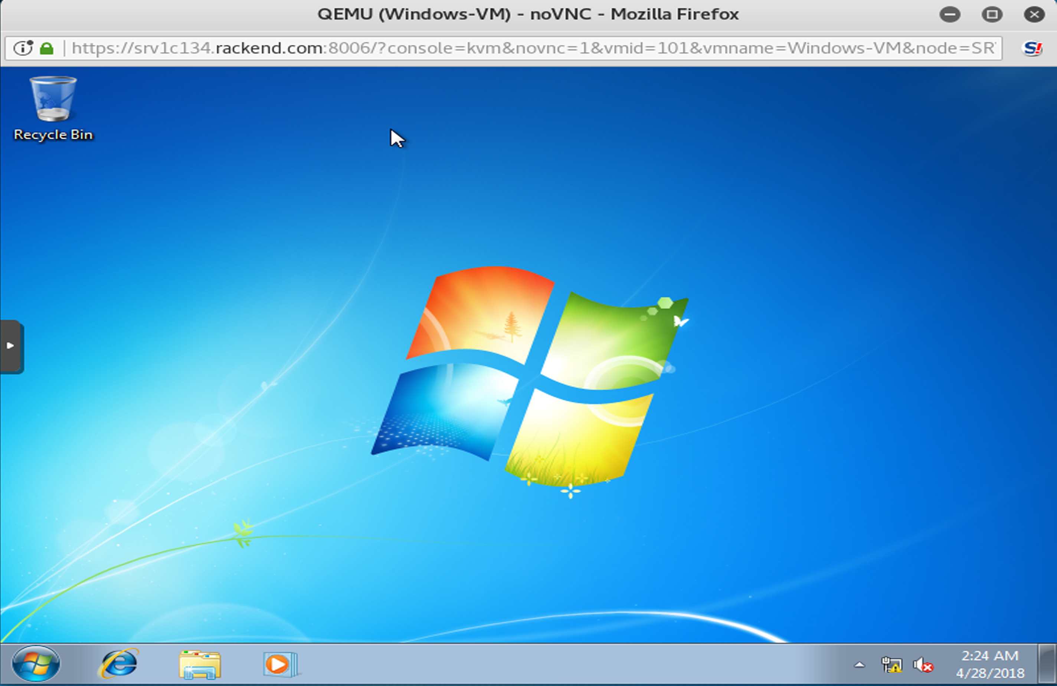Screen dimensions: 1057x686
Task: Launch Internet Explorer from taskbar
Action: (118, 664)
